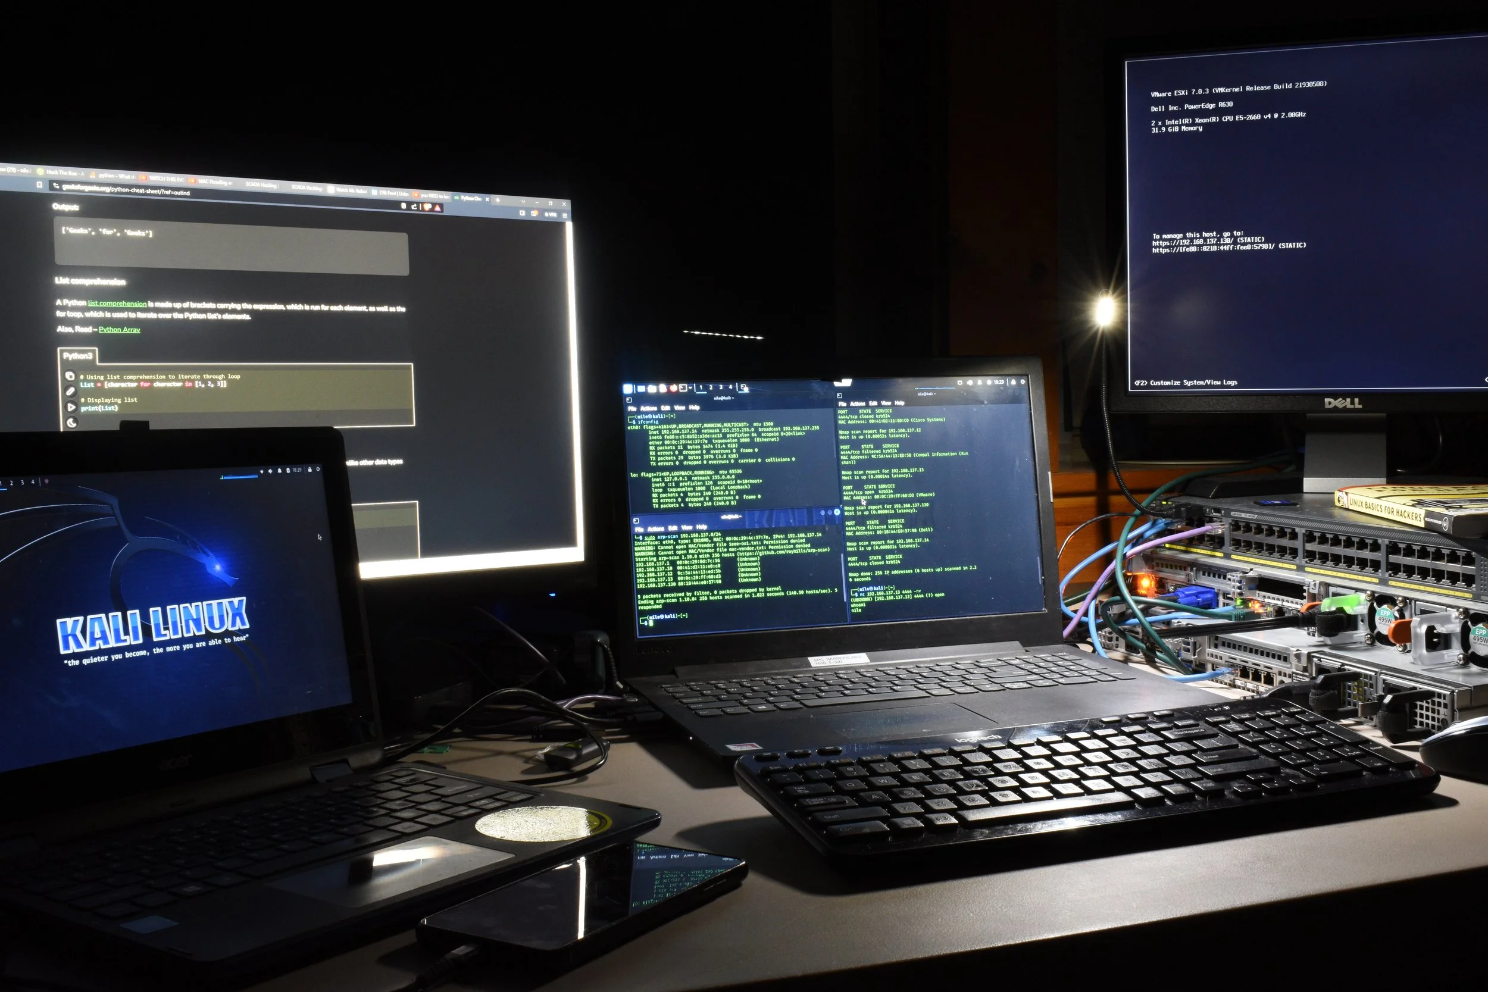Viewport: 1488px width, 992px height.
Task: Expand terminal launcher dropdown arrow in Kali panel
Action: pyautogui.click(x=690, y=387)
